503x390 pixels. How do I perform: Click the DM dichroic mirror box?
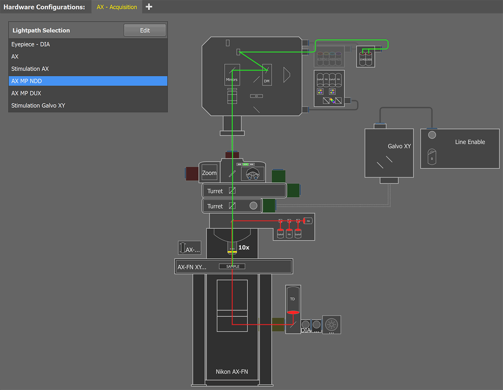(267, 75)
